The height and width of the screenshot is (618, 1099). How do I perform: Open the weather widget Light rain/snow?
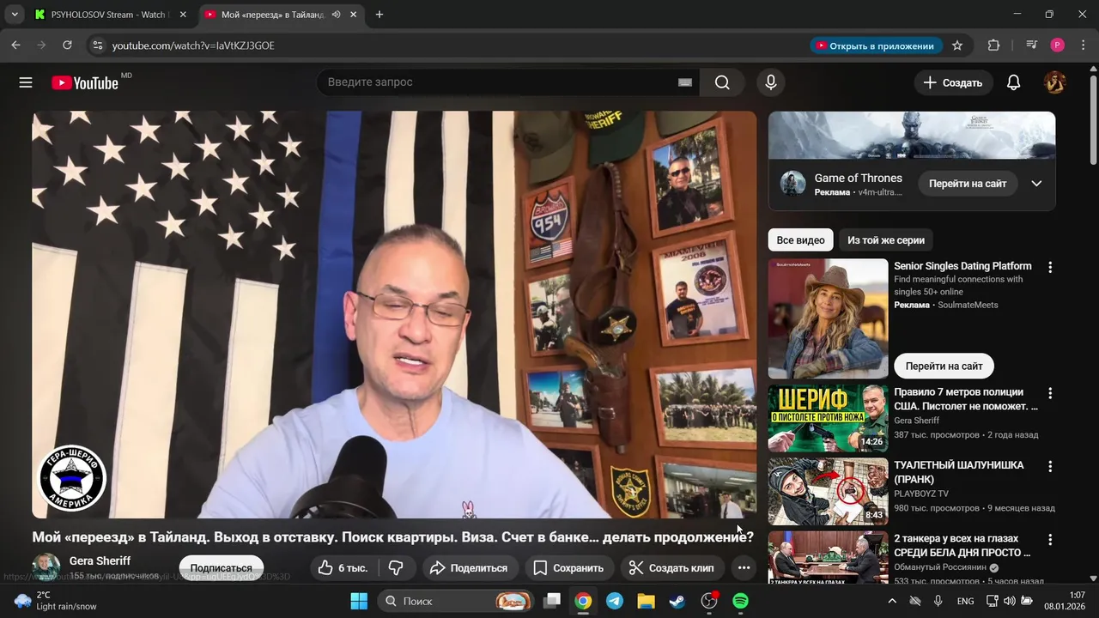click(x=56, y=601)
